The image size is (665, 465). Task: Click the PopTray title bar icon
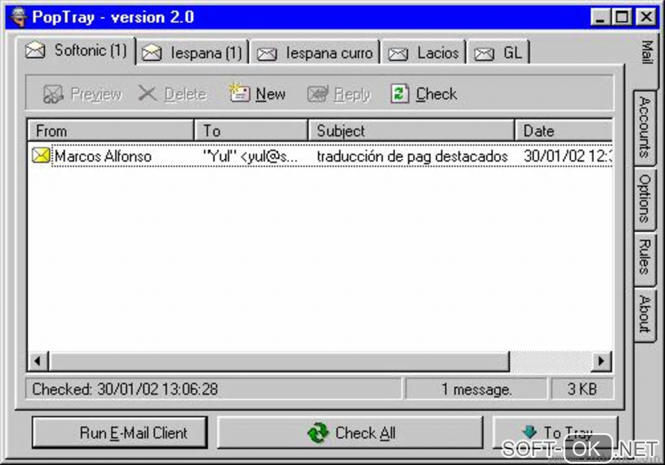18,17
